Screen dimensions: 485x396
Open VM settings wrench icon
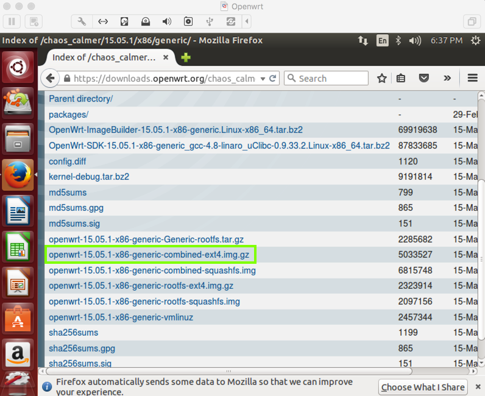tap(82, 21)
